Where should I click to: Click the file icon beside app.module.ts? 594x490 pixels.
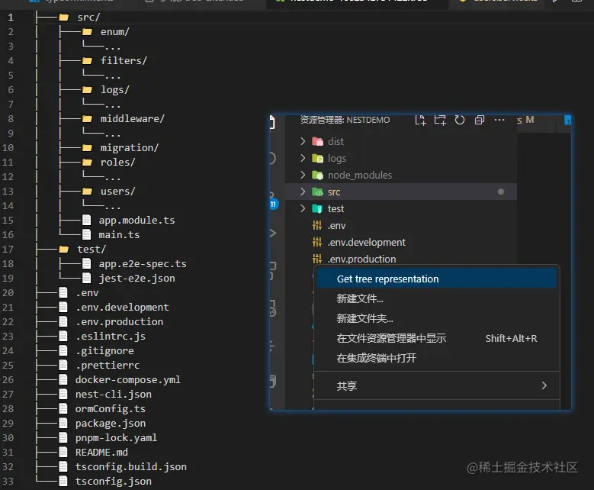coord(87,220)
